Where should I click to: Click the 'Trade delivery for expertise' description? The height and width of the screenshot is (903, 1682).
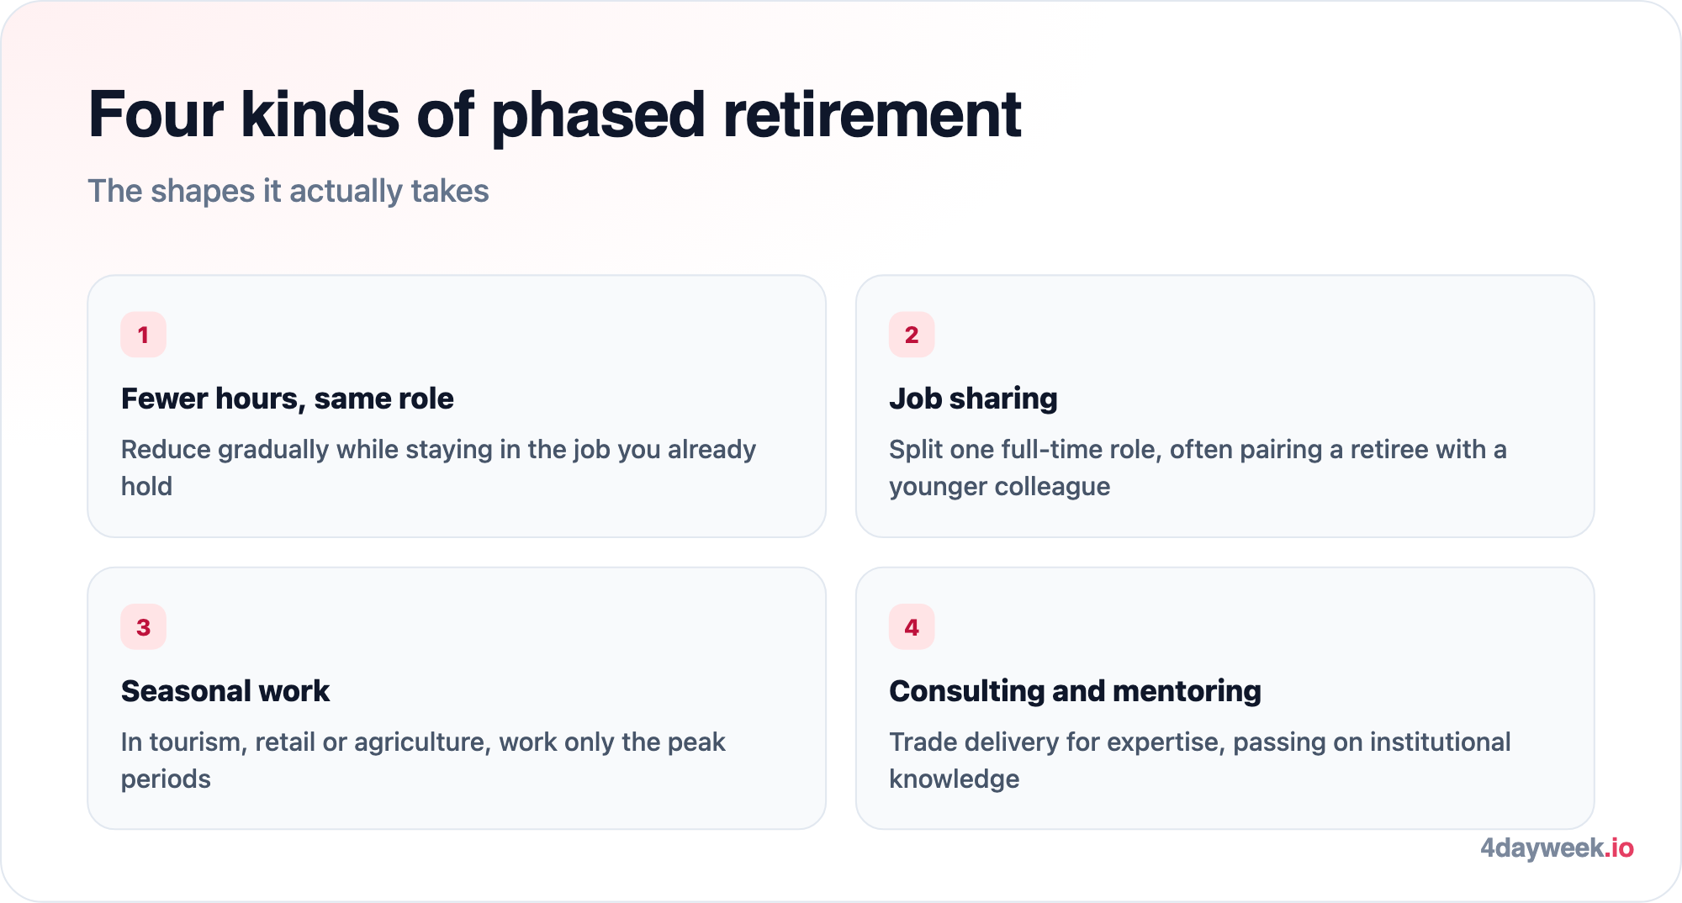pos(1199,760)
